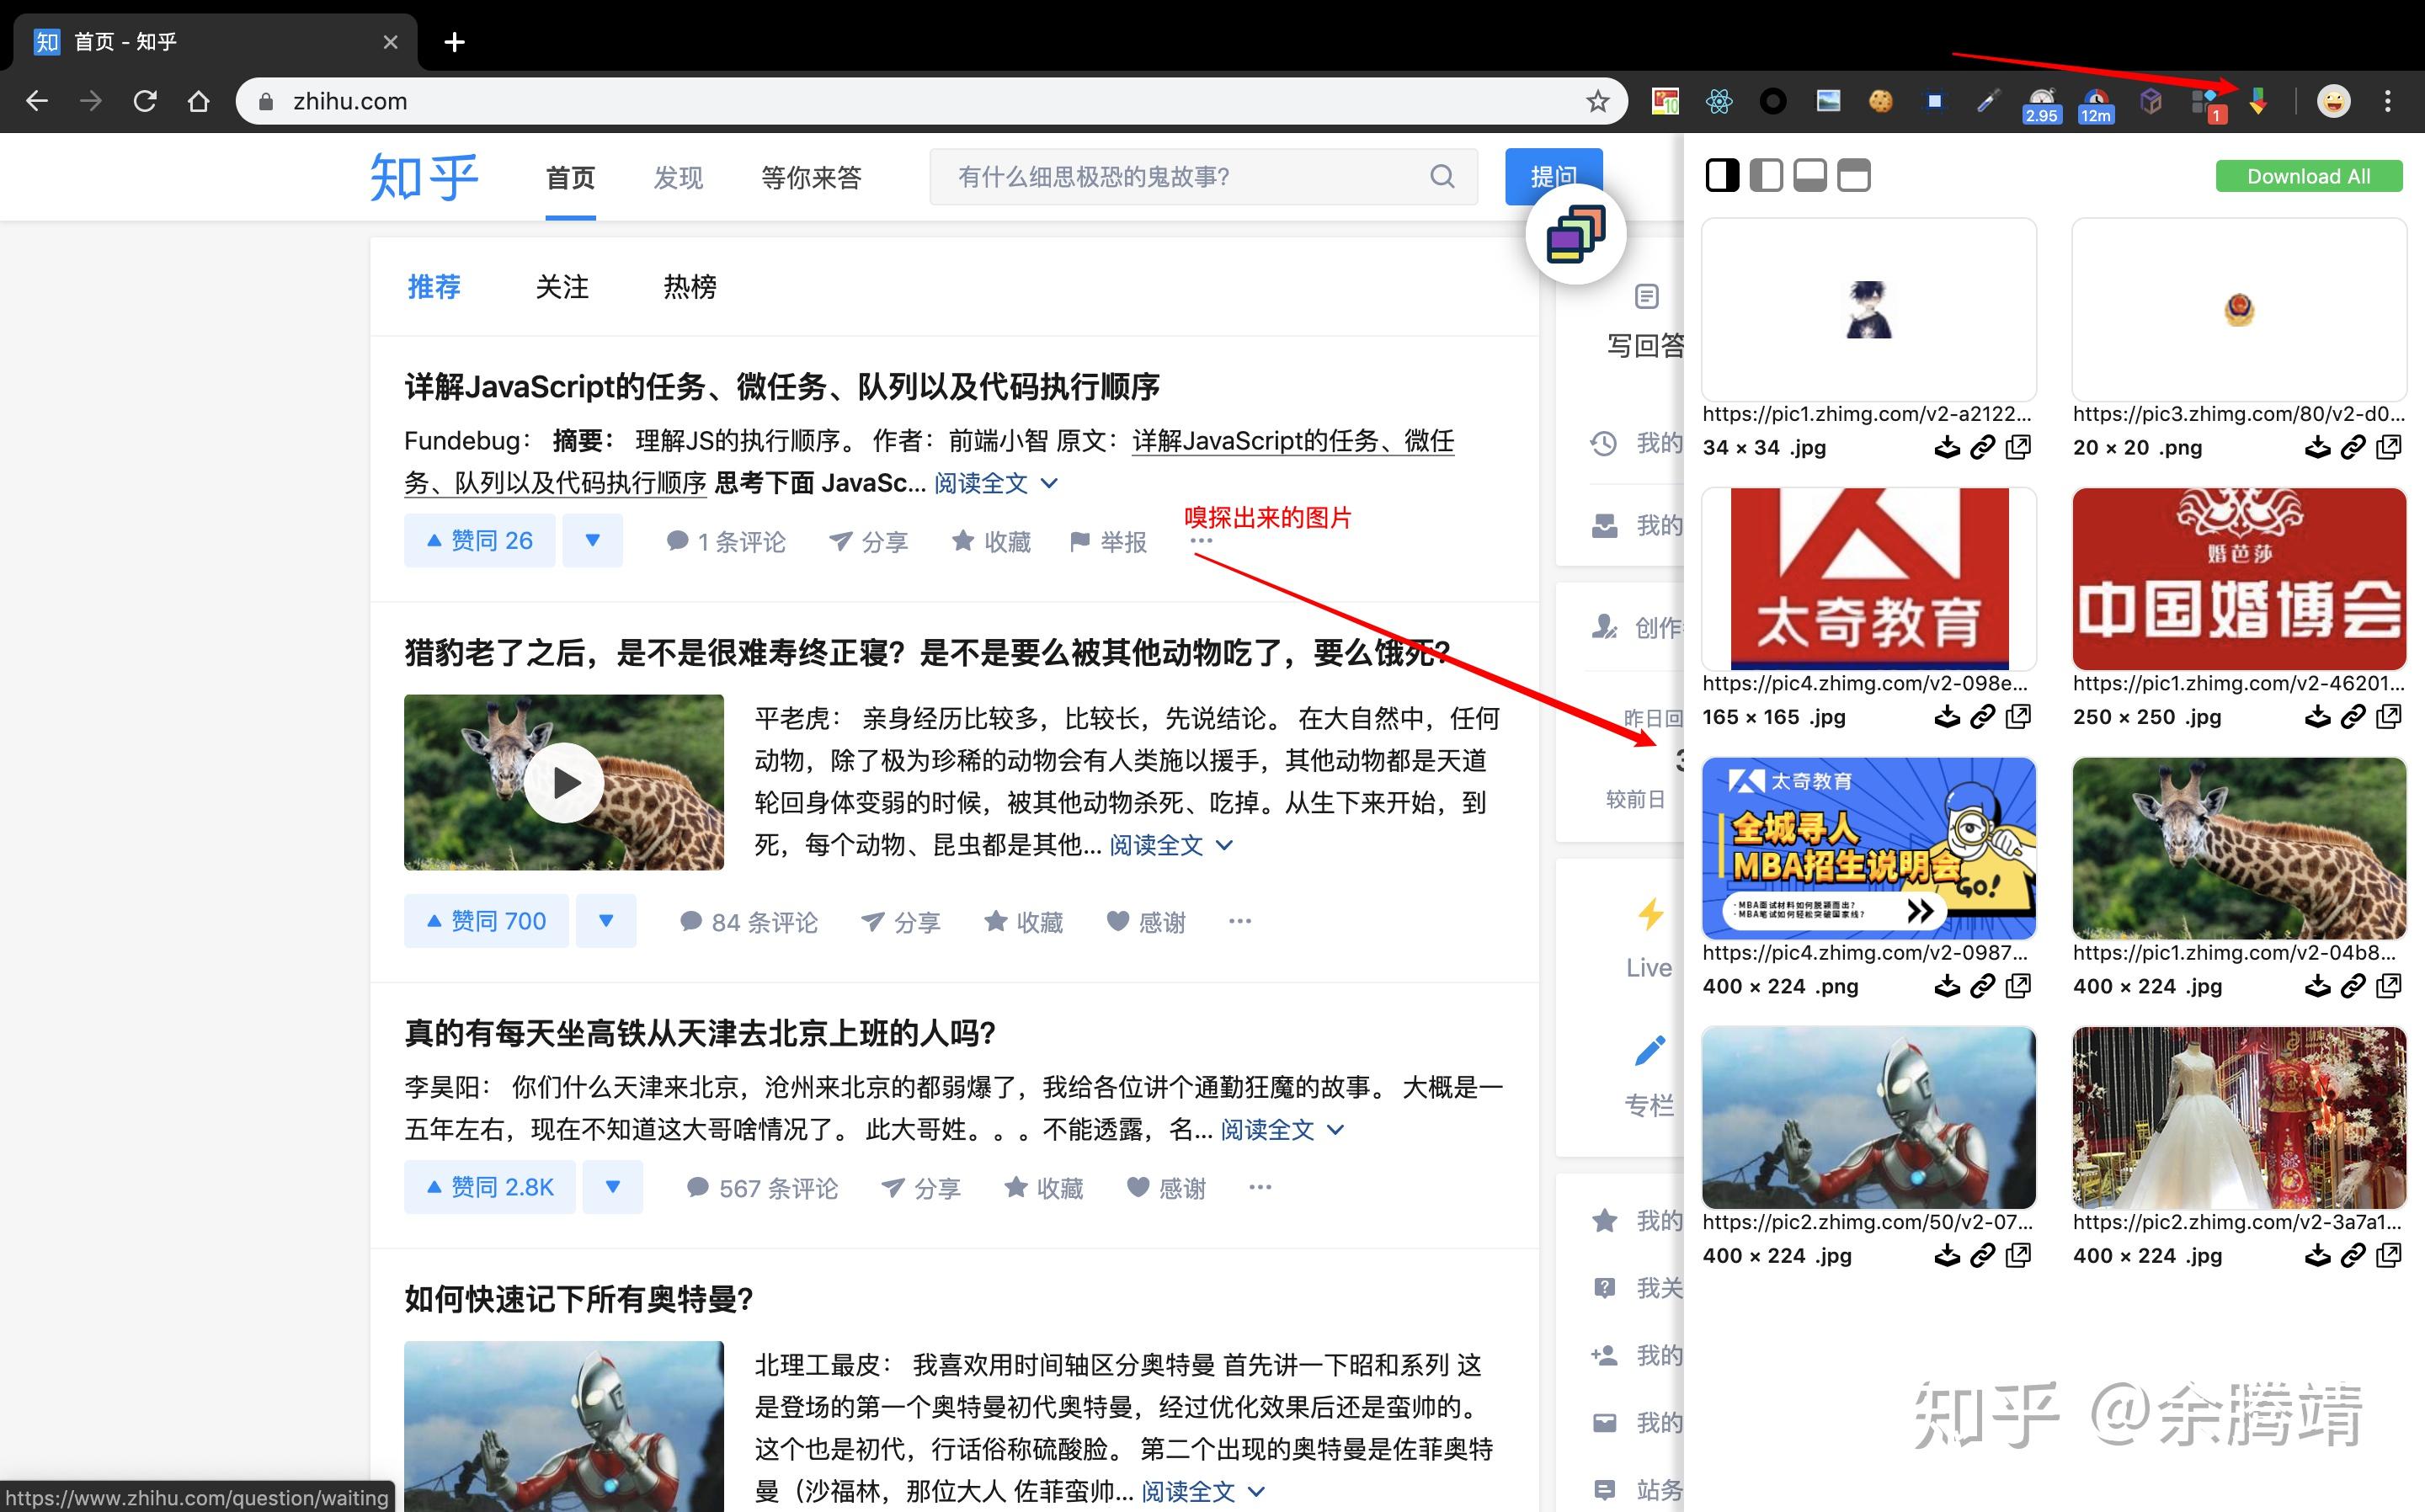Go to the browser home page

tap(199, 101)
